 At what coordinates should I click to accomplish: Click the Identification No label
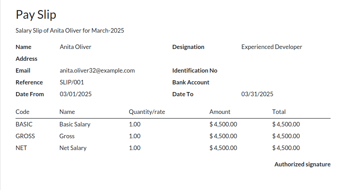[x=195, y=71]
